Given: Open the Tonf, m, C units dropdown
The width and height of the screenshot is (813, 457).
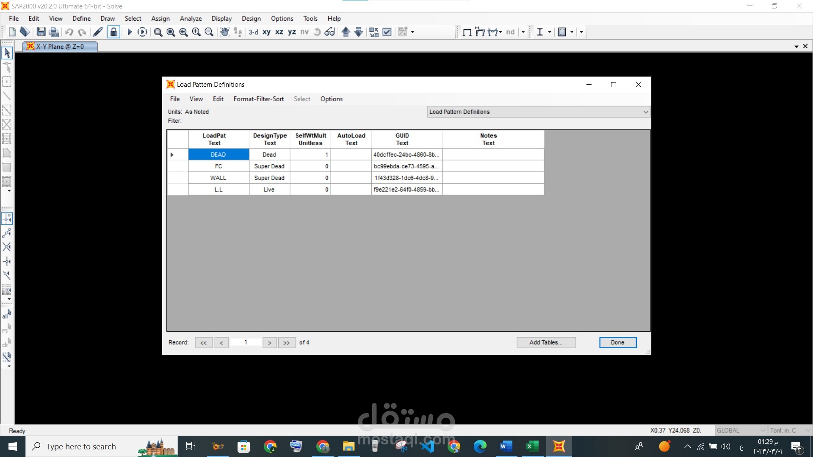Looking at the screenshot, I should [807, 430].
